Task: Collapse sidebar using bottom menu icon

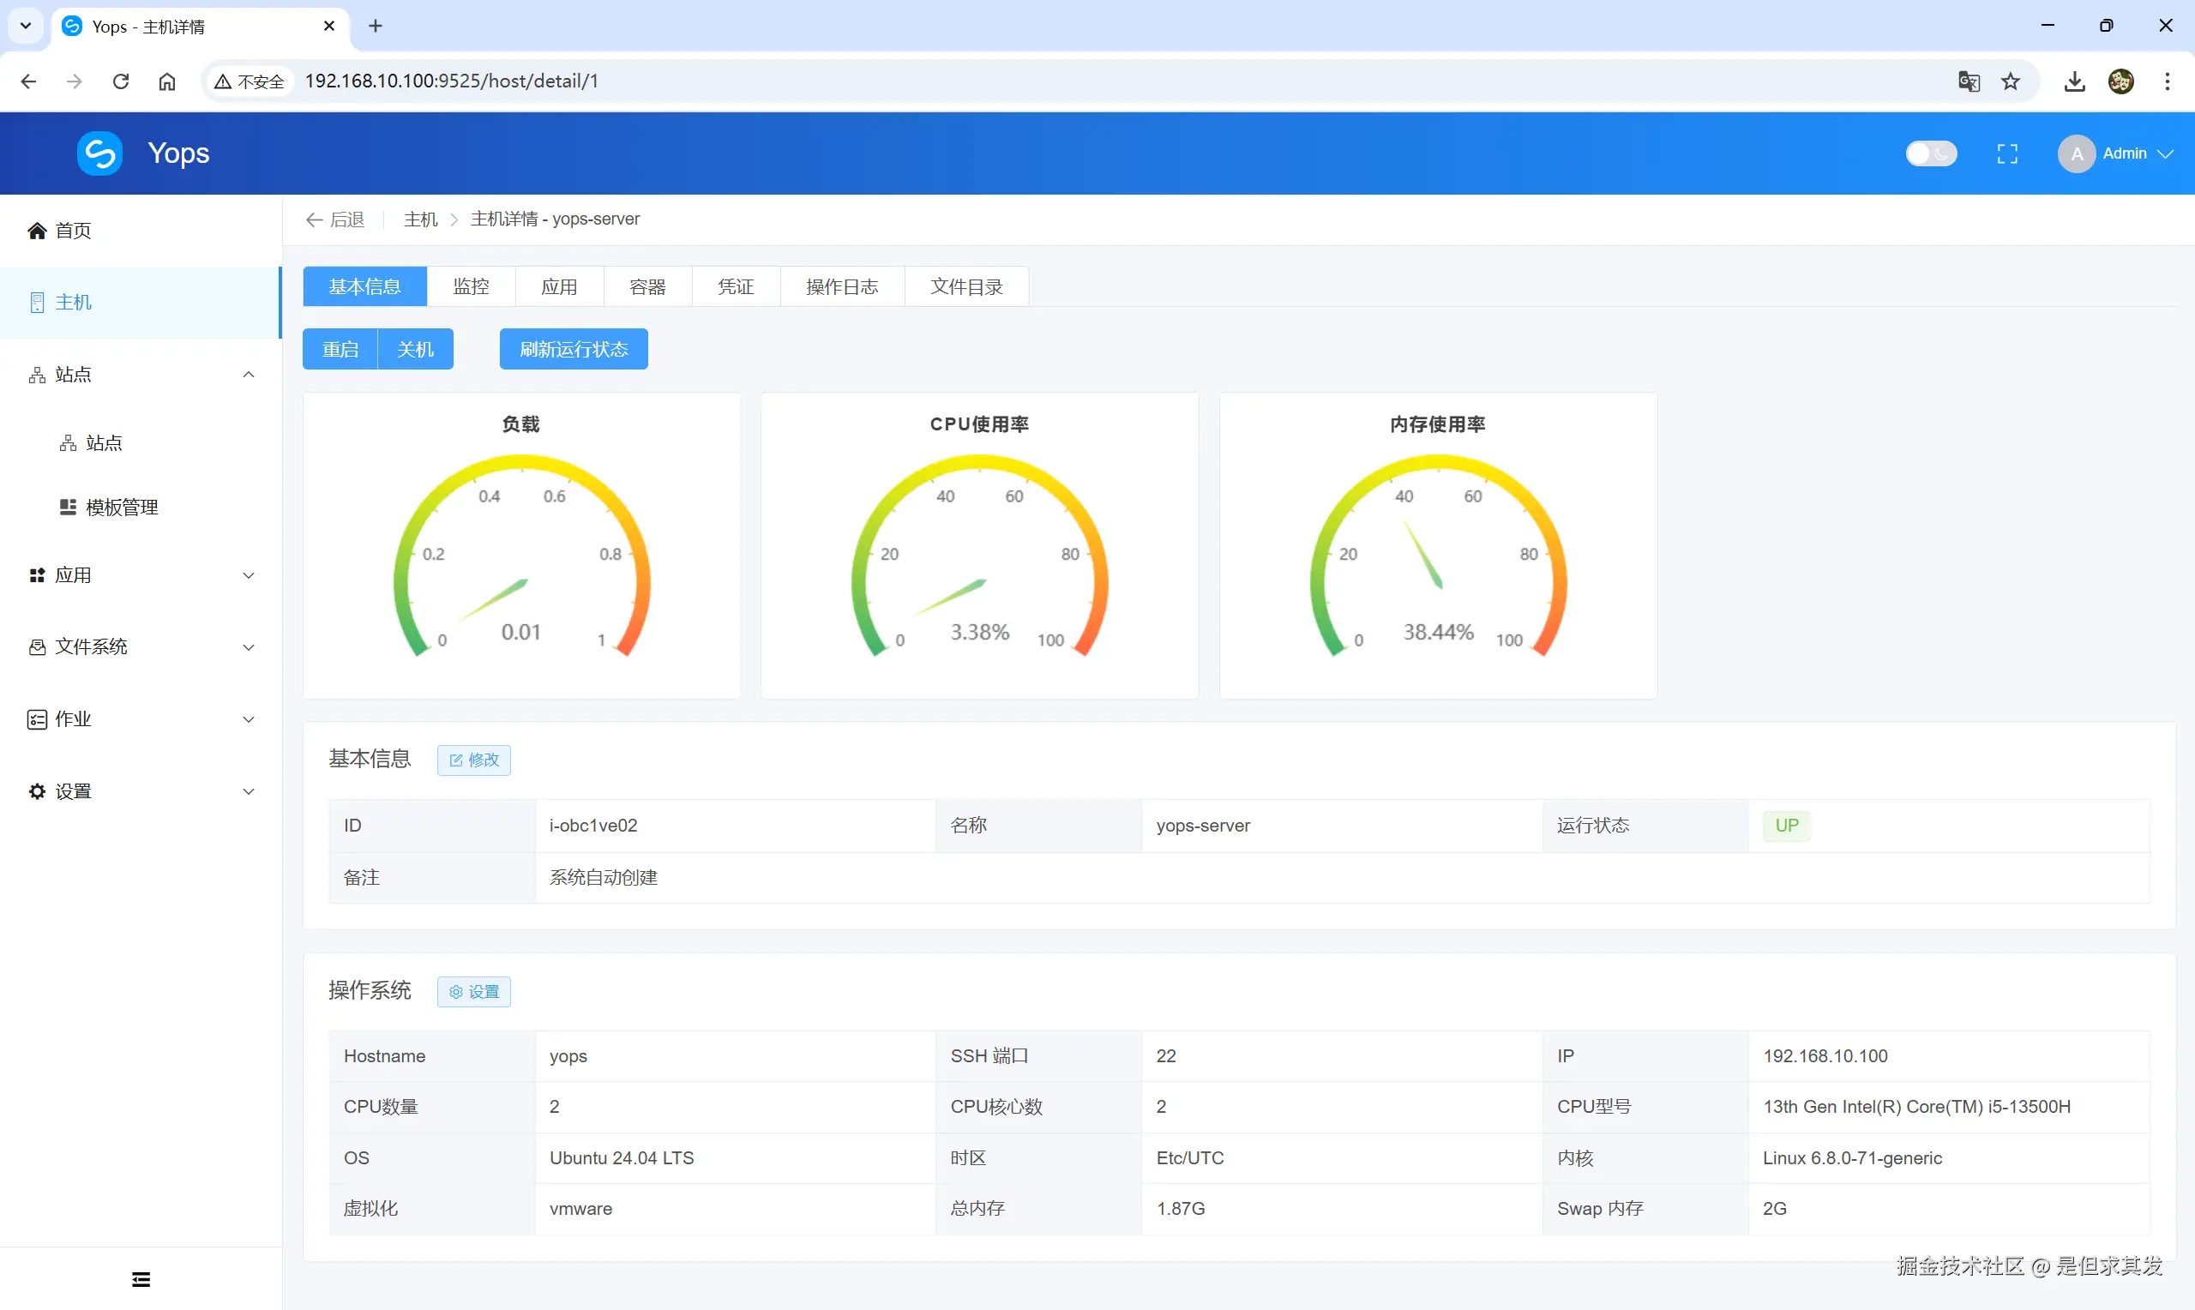Action: 141,1279
